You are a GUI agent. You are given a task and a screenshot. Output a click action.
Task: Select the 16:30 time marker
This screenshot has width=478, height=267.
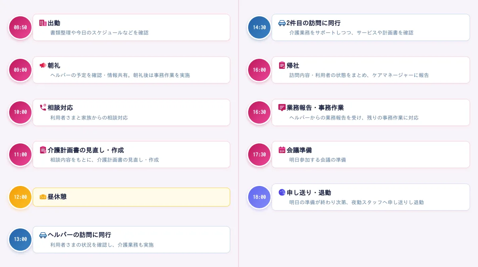pyautogui.click(x=259, y=112)
